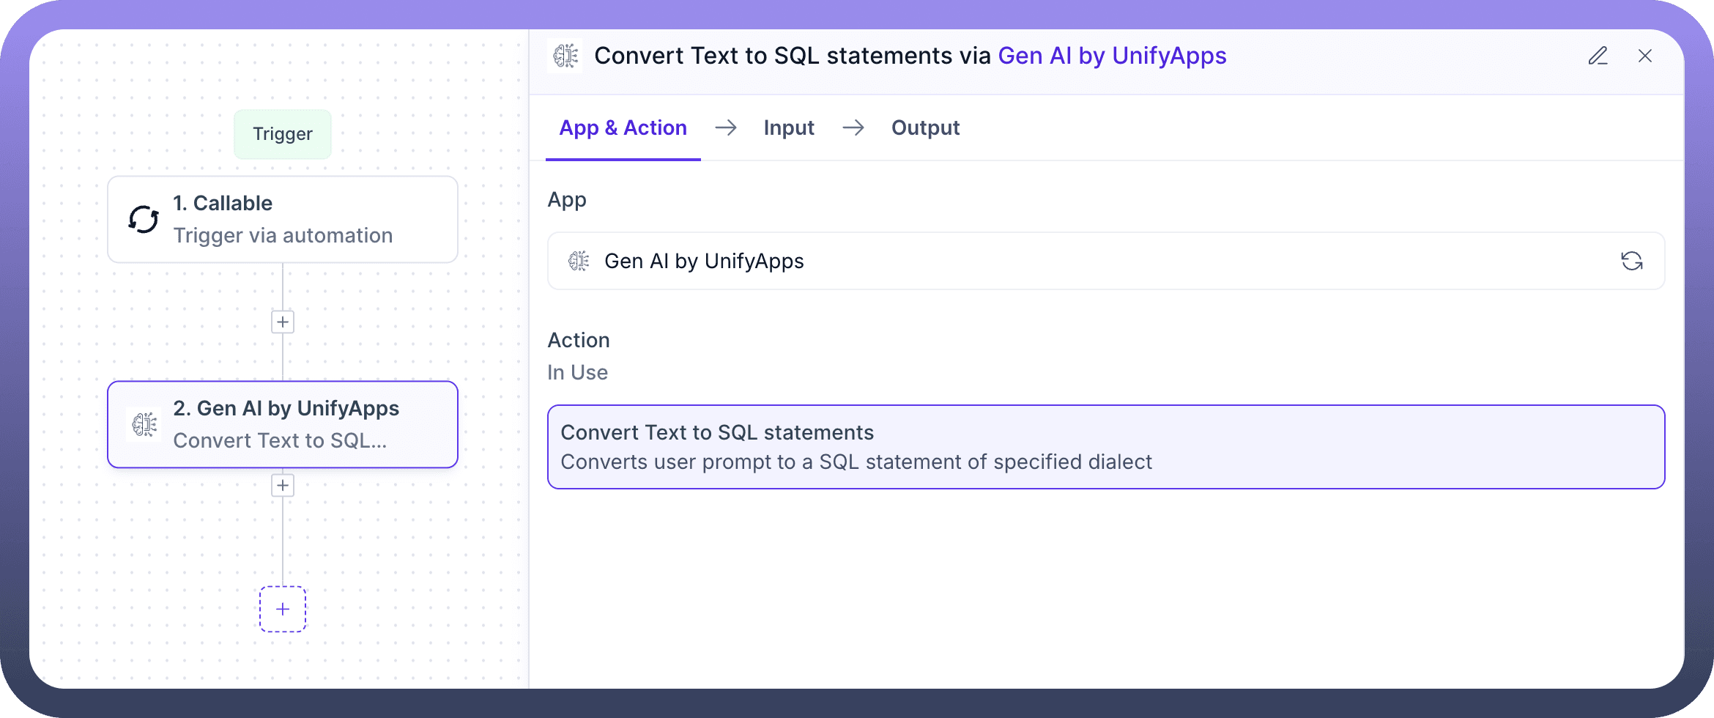Click the pencil edit icon in the header

click(1598, 56)
